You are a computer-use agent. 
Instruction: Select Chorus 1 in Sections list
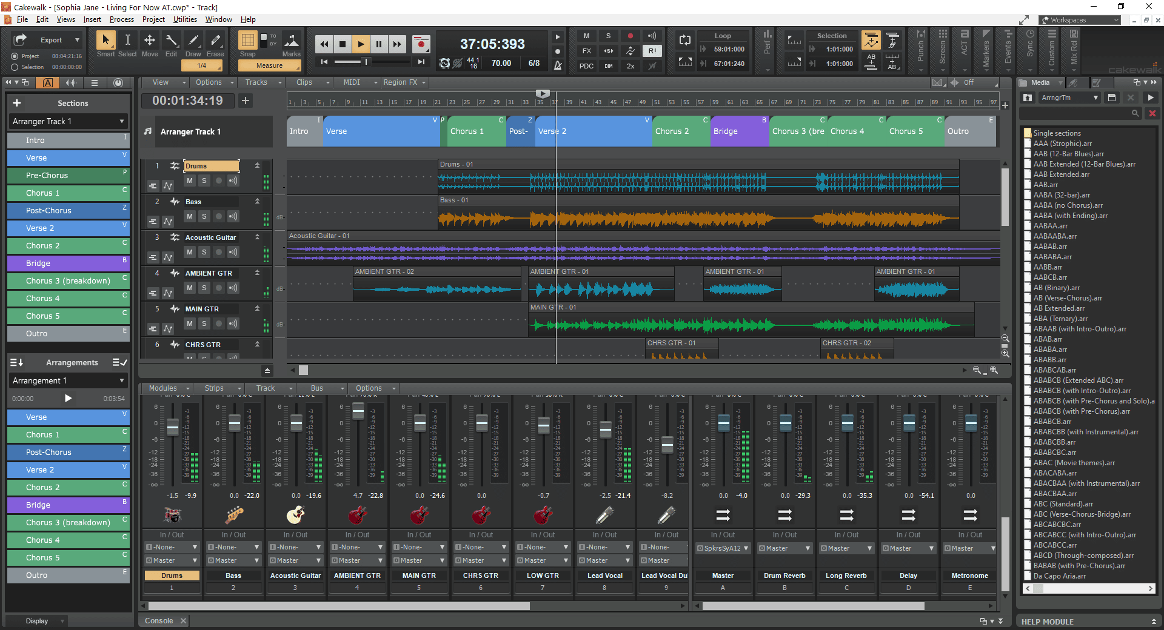tap(68, 193)
